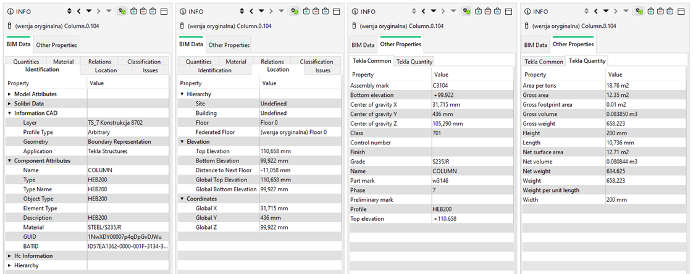The width and height of the screenshot is (693, 274).
Task: Switch to Tekla Quantity tab in Tekla Common panel
Action: (x=414, y=62)
